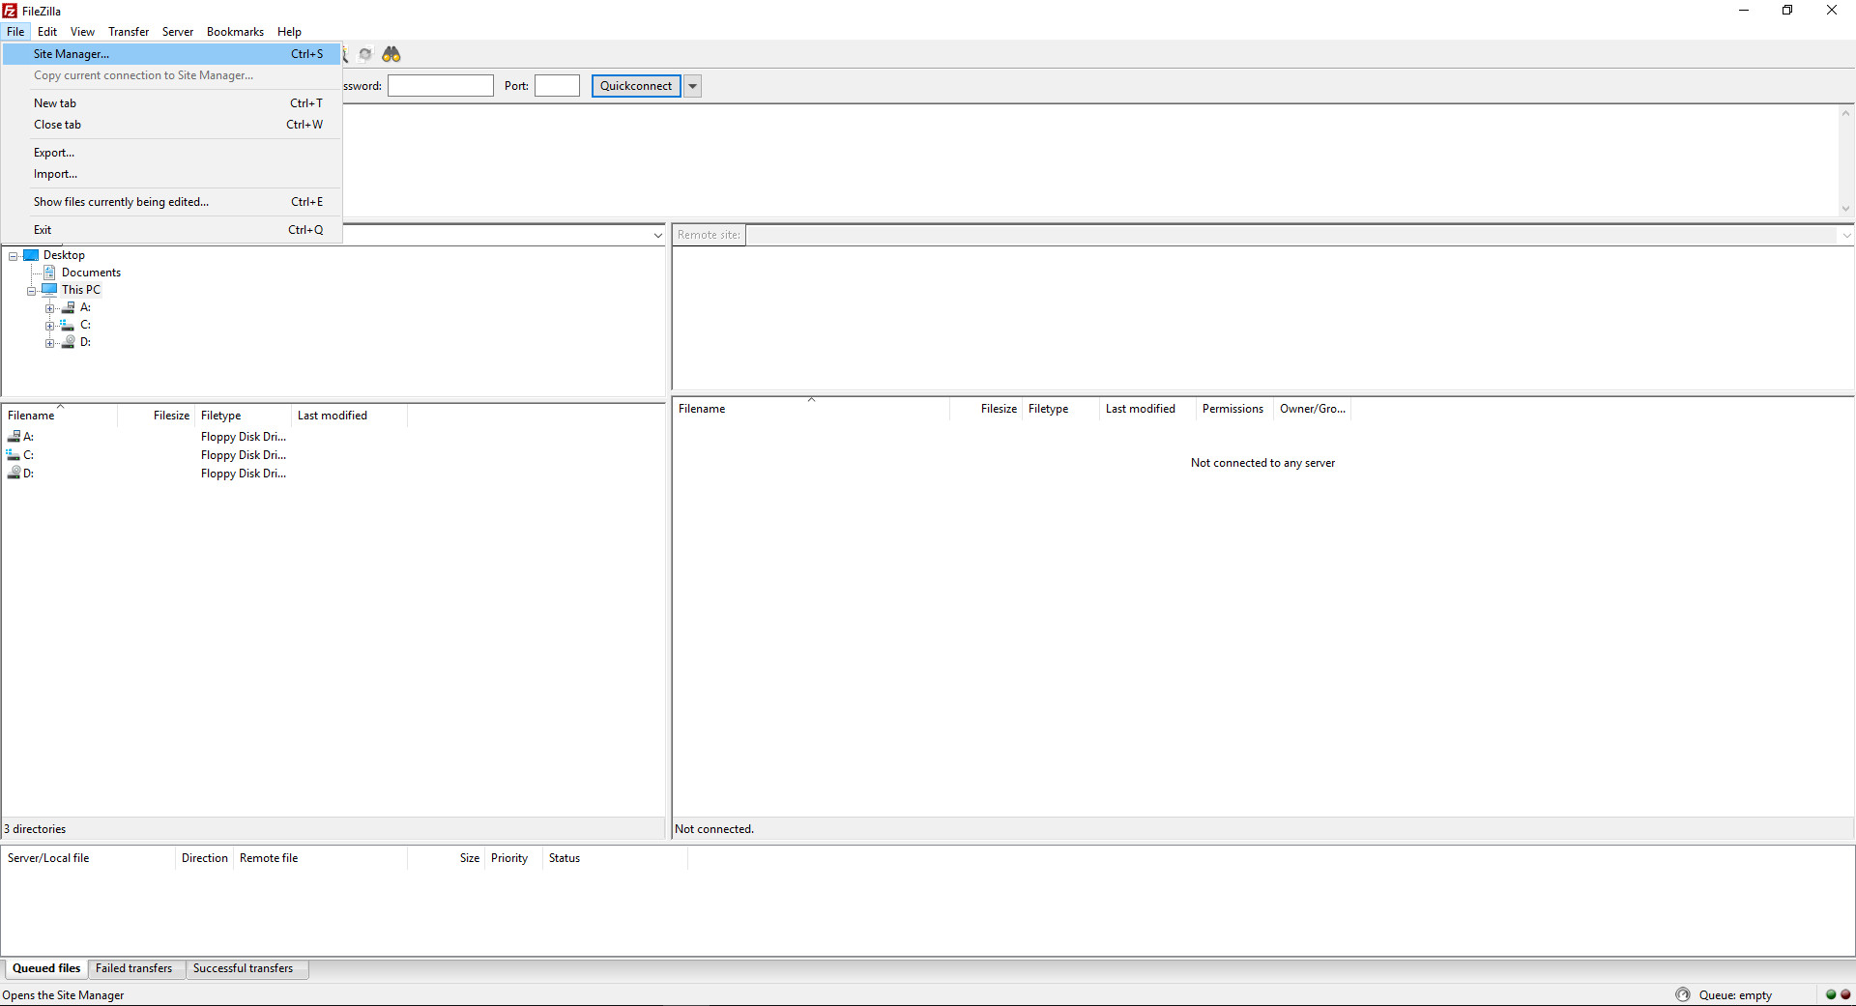Viewport: 1856px width, 1006px height.
Task: Click the red activity indicator light
Action: tap(1845, 994)
